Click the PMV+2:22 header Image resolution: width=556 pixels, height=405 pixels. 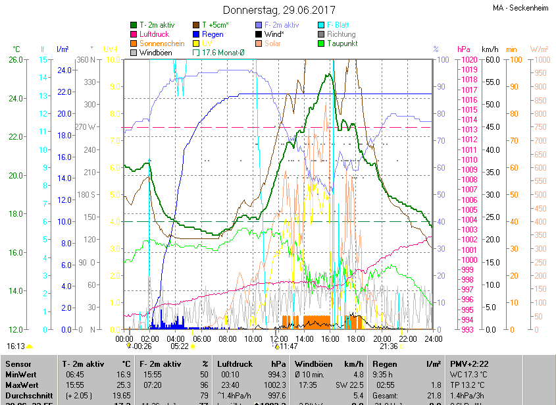(469, 364)
